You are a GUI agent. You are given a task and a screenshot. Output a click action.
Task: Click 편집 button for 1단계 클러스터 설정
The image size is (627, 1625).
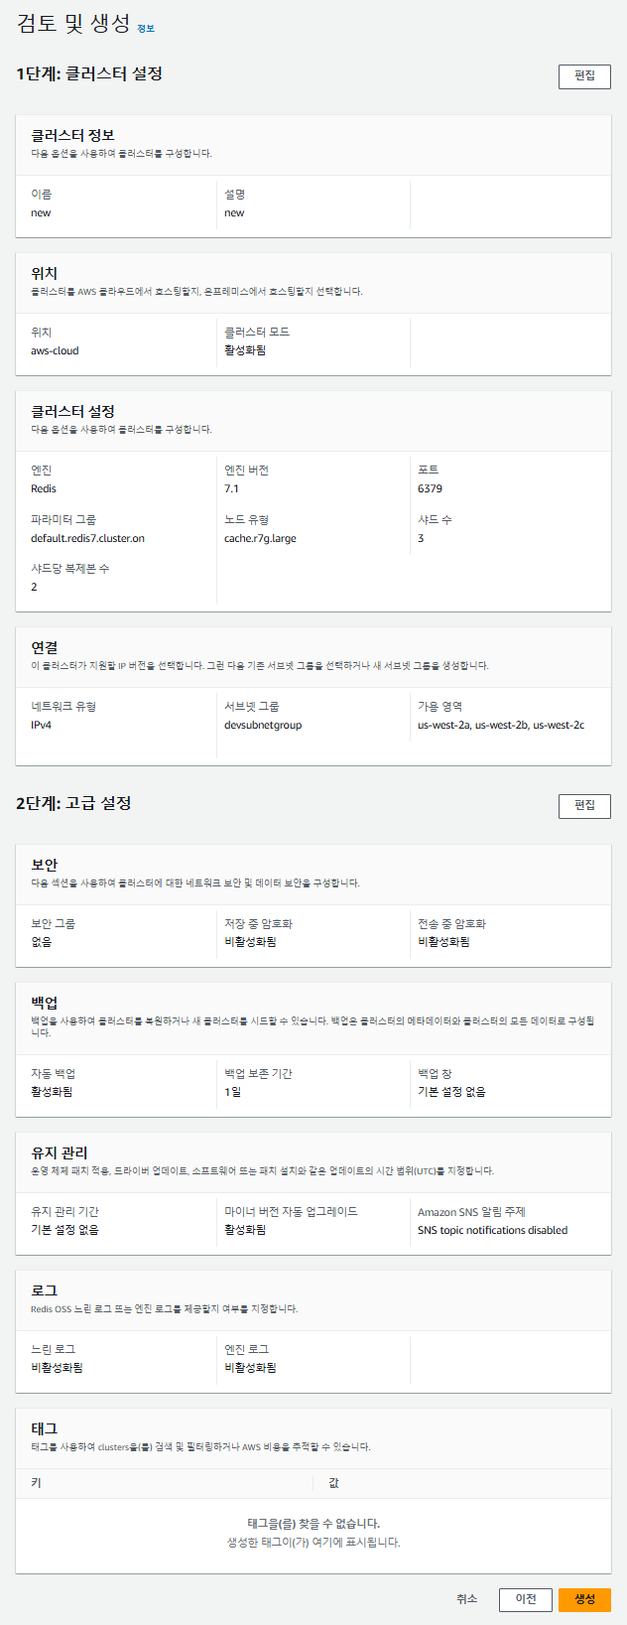tap(584, 75)
